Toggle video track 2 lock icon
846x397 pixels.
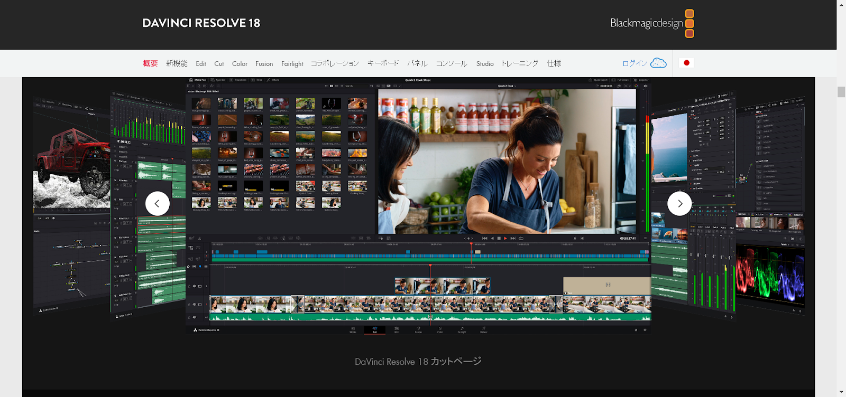(x=189, y=286)
